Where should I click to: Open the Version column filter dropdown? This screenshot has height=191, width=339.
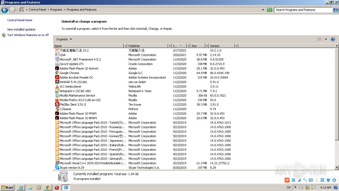[237, 46]
